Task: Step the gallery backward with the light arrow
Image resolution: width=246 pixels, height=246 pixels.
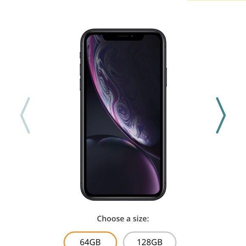Action: (x=25, y=115)
